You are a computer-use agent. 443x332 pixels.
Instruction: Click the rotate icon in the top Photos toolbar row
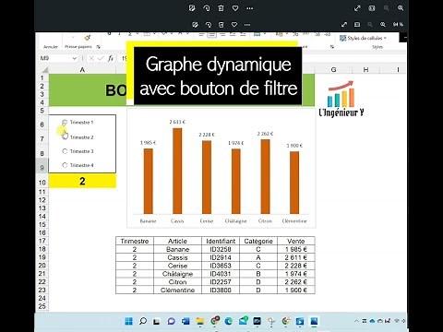click(207, 8)
